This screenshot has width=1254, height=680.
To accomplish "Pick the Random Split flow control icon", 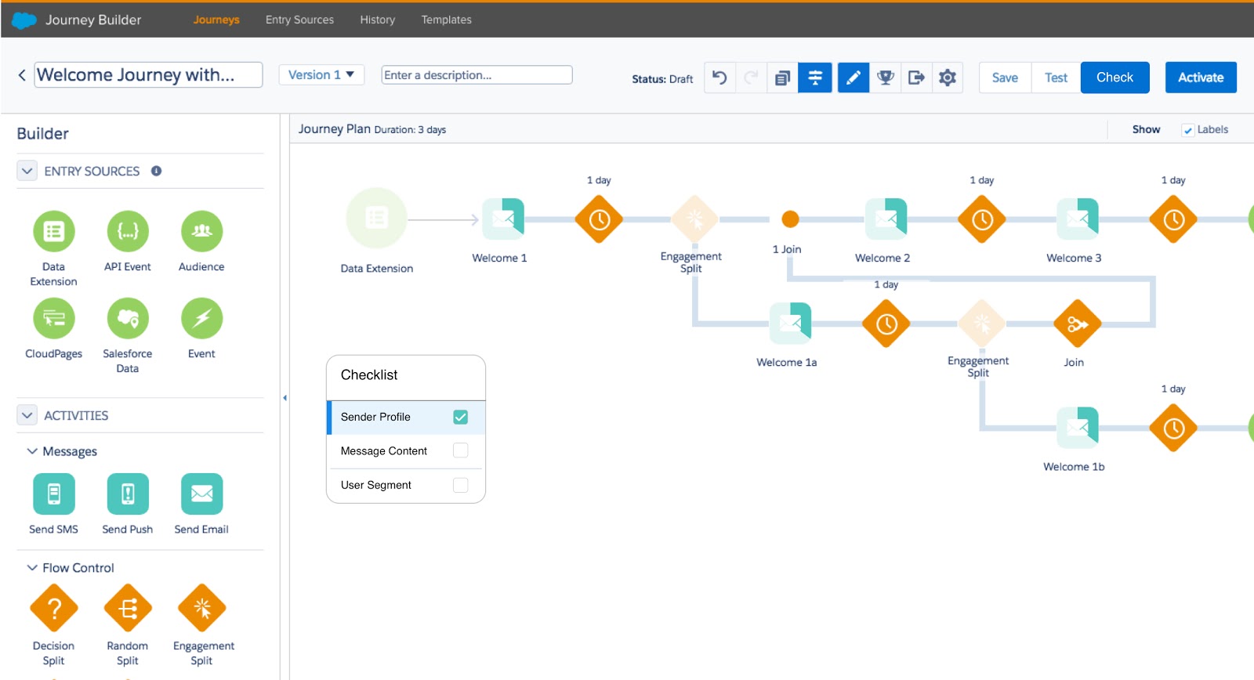I will tap(128, 608).
